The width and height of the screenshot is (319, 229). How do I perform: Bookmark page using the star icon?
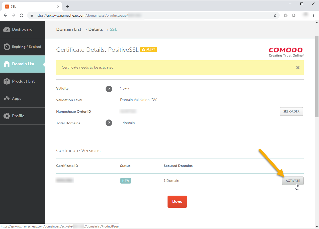275,15
